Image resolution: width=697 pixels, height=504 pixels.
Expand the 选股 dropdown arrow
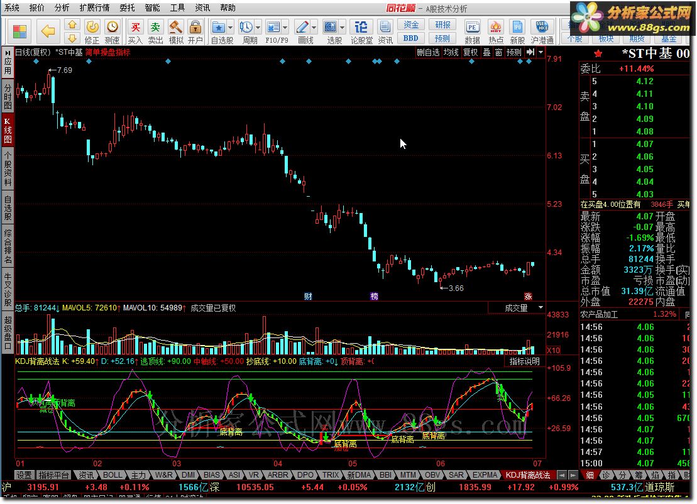[343, 28]
